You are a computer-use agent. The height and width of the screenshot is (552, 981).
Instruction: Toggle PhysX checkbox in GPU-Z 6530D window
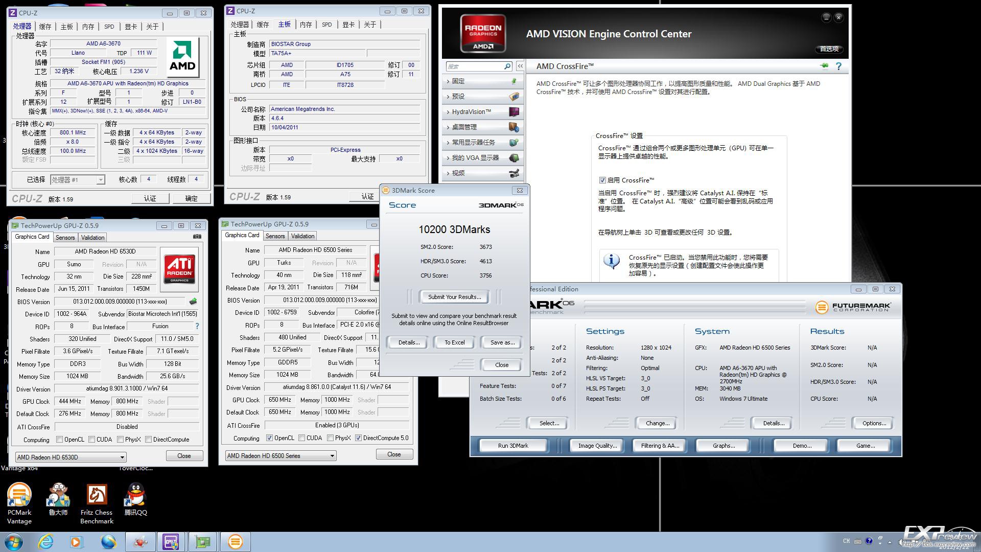121,440
